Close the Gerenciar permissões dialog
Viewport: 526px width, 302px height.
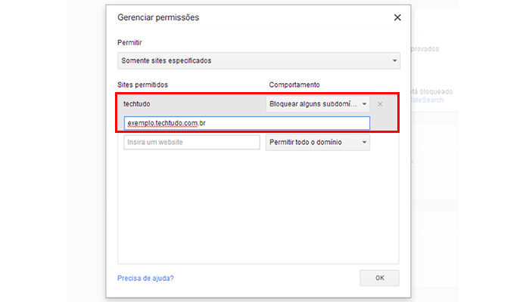tap(397, 17)
